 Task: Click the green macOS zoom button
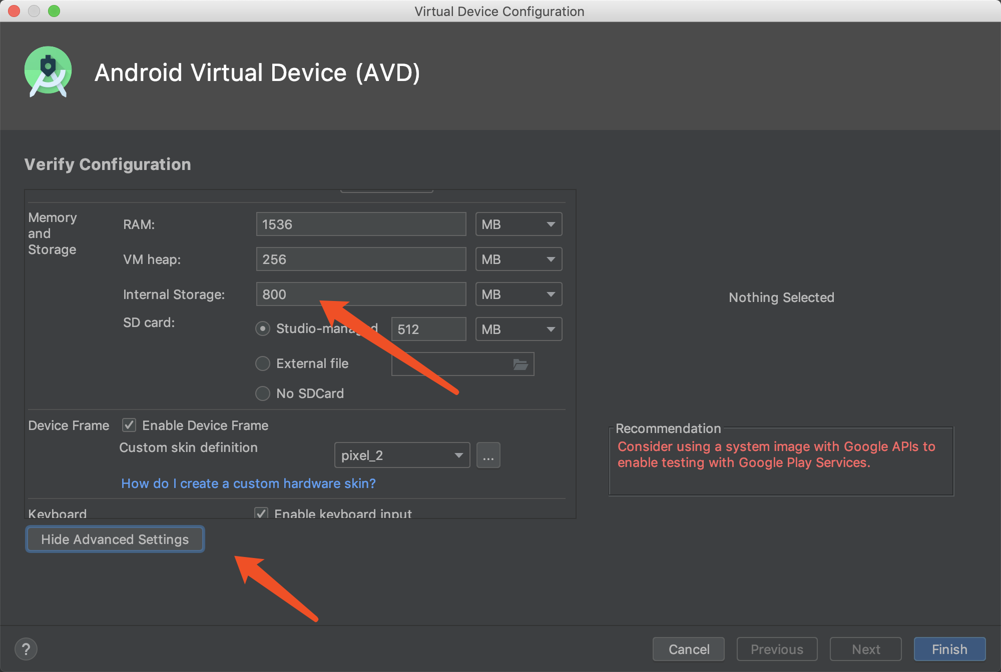coord(54,11)
